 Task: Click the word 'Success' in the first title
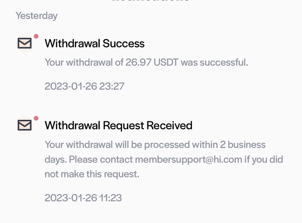(x=123, y=43)
